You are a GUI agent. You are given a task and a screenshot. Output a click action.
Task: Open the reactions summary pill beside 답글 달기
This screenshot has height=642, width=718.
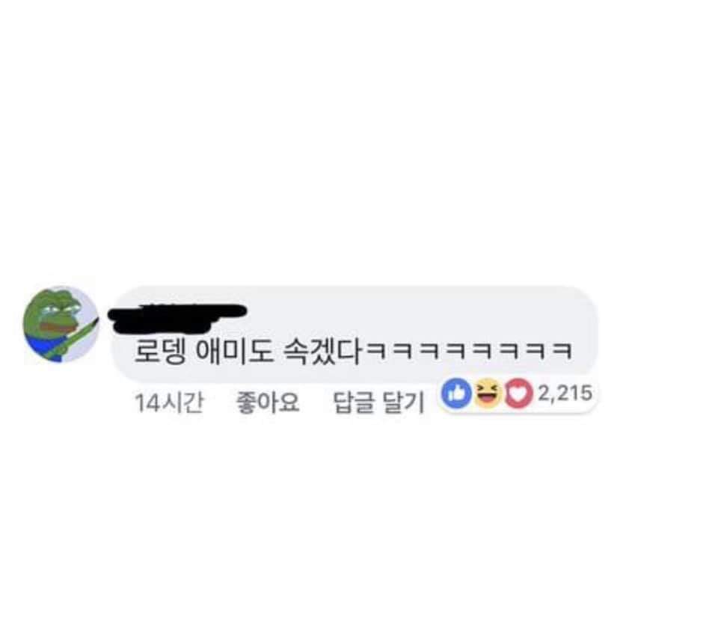(517, 394)
